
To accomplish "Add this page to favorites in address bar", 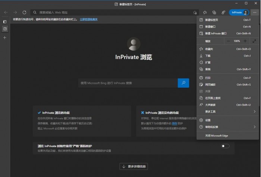I will tap(195, 12).
